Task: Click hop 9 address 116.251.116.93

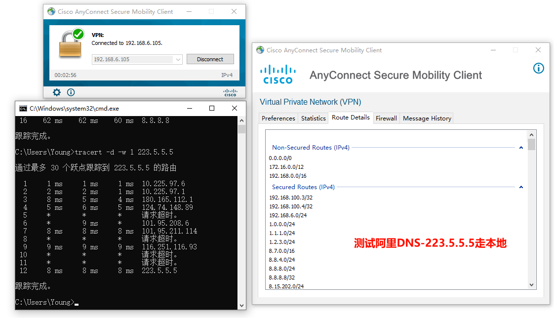Action: pos(169,246)
